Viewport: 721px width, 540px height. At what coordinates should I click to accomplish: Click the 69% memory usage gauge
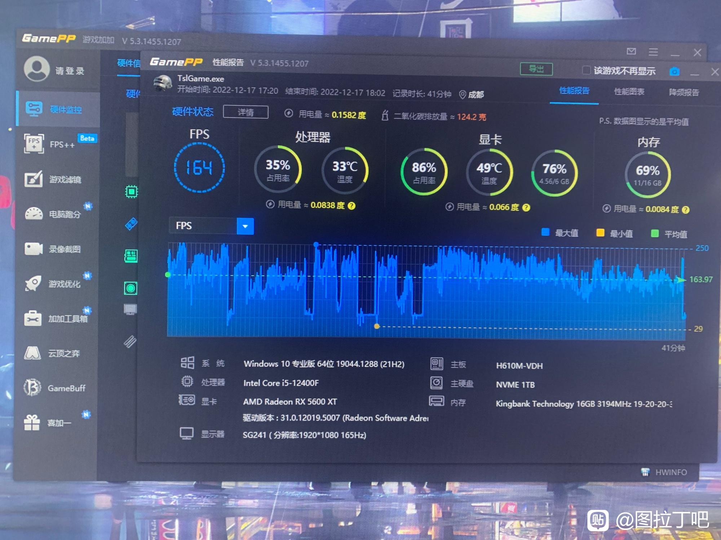pos(647,175)
